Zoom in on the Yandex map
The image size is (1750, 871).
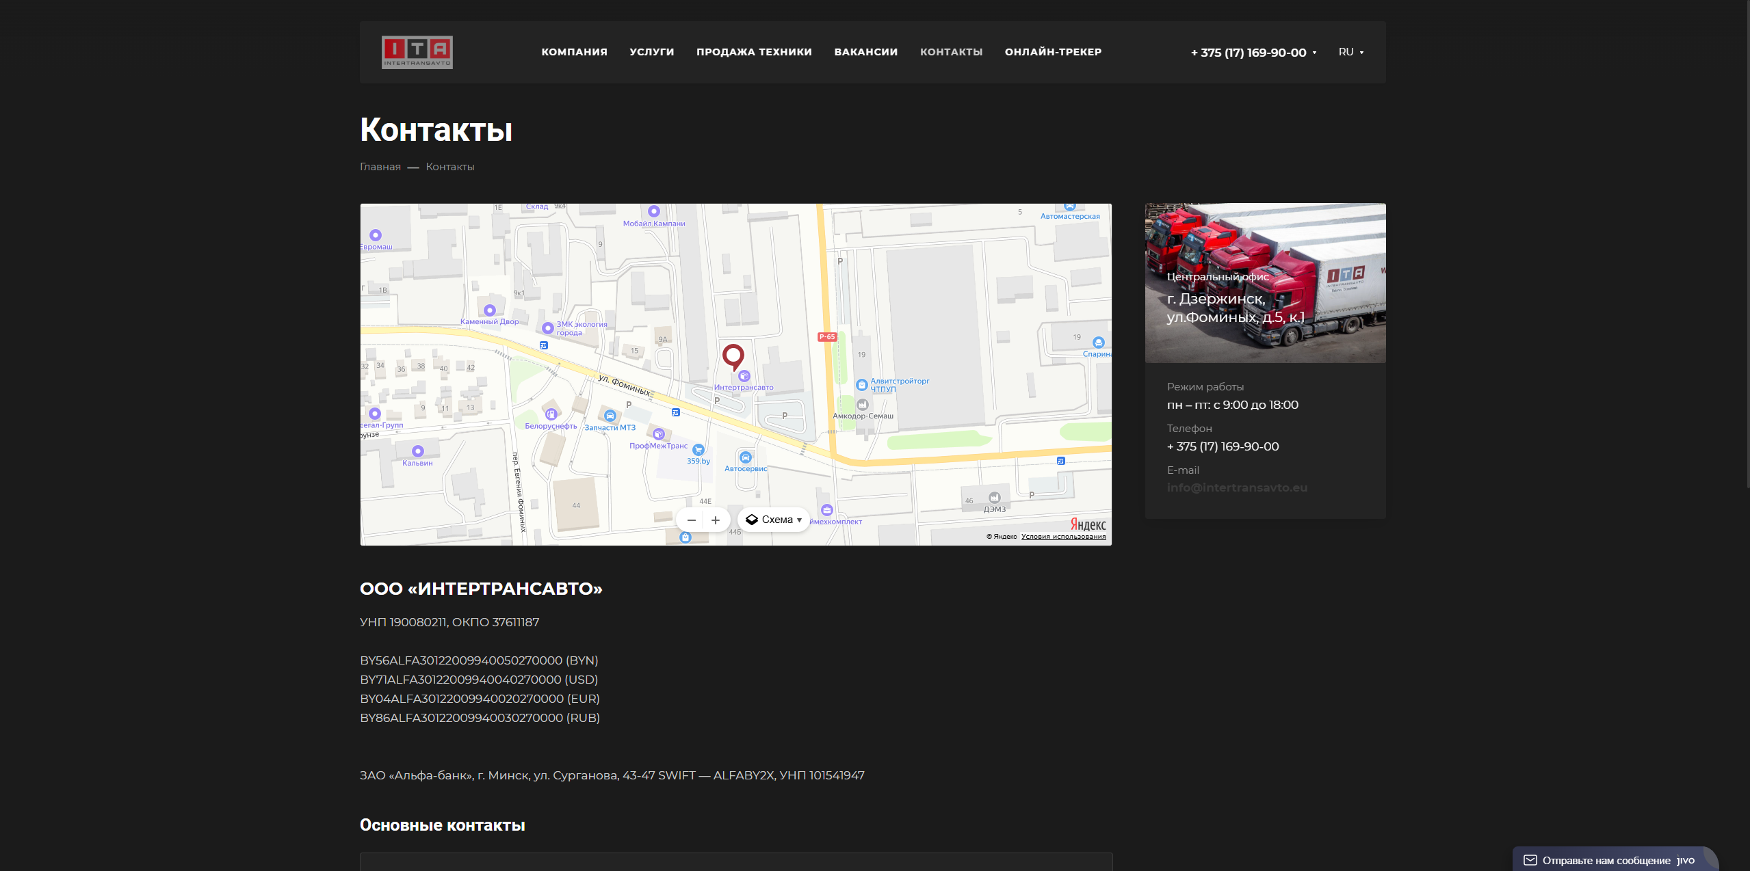716,520
